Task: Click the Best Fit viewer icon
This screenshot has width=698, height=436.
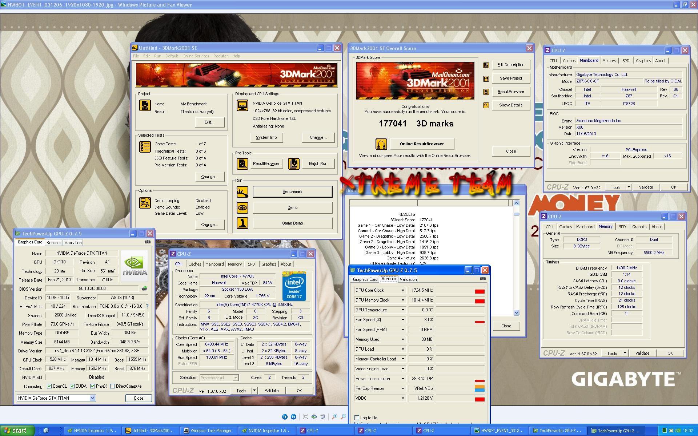Action: [x=305, y=417]
